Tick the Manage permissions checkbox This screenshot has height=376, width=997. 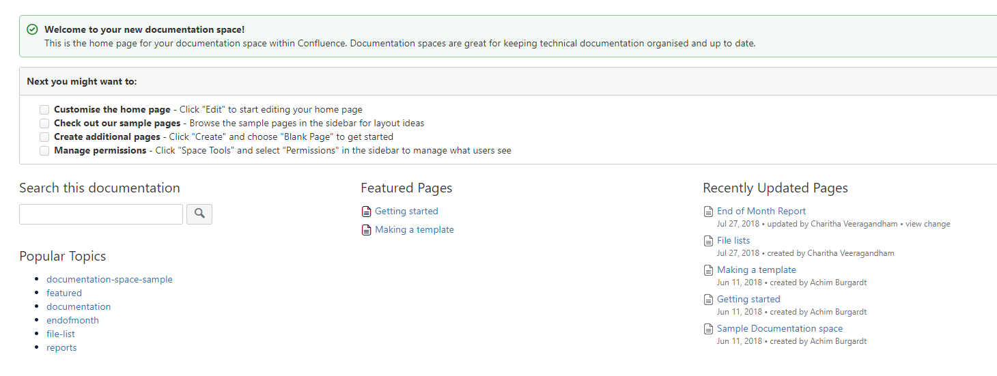(44, 151)
